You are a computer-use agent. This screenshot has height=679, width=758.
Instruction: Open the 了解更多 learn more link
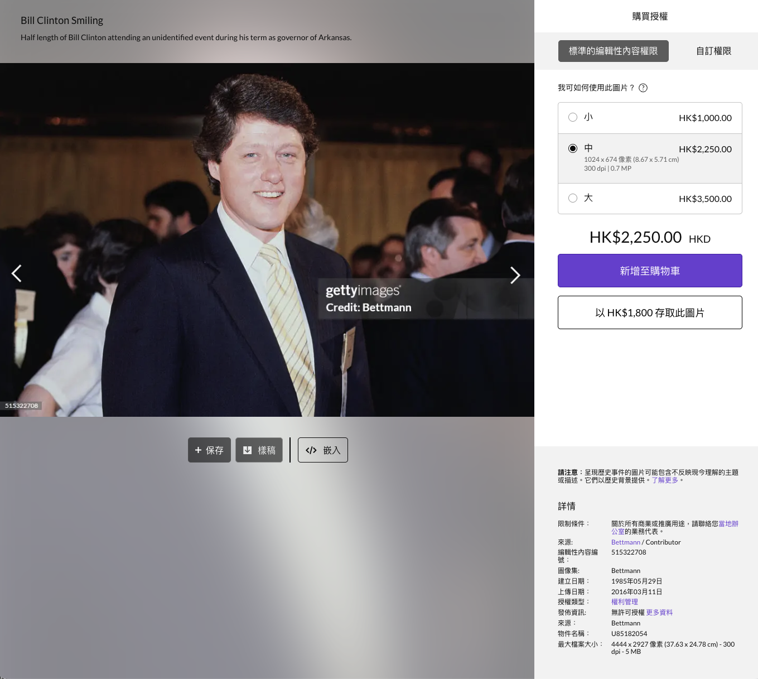665,480
